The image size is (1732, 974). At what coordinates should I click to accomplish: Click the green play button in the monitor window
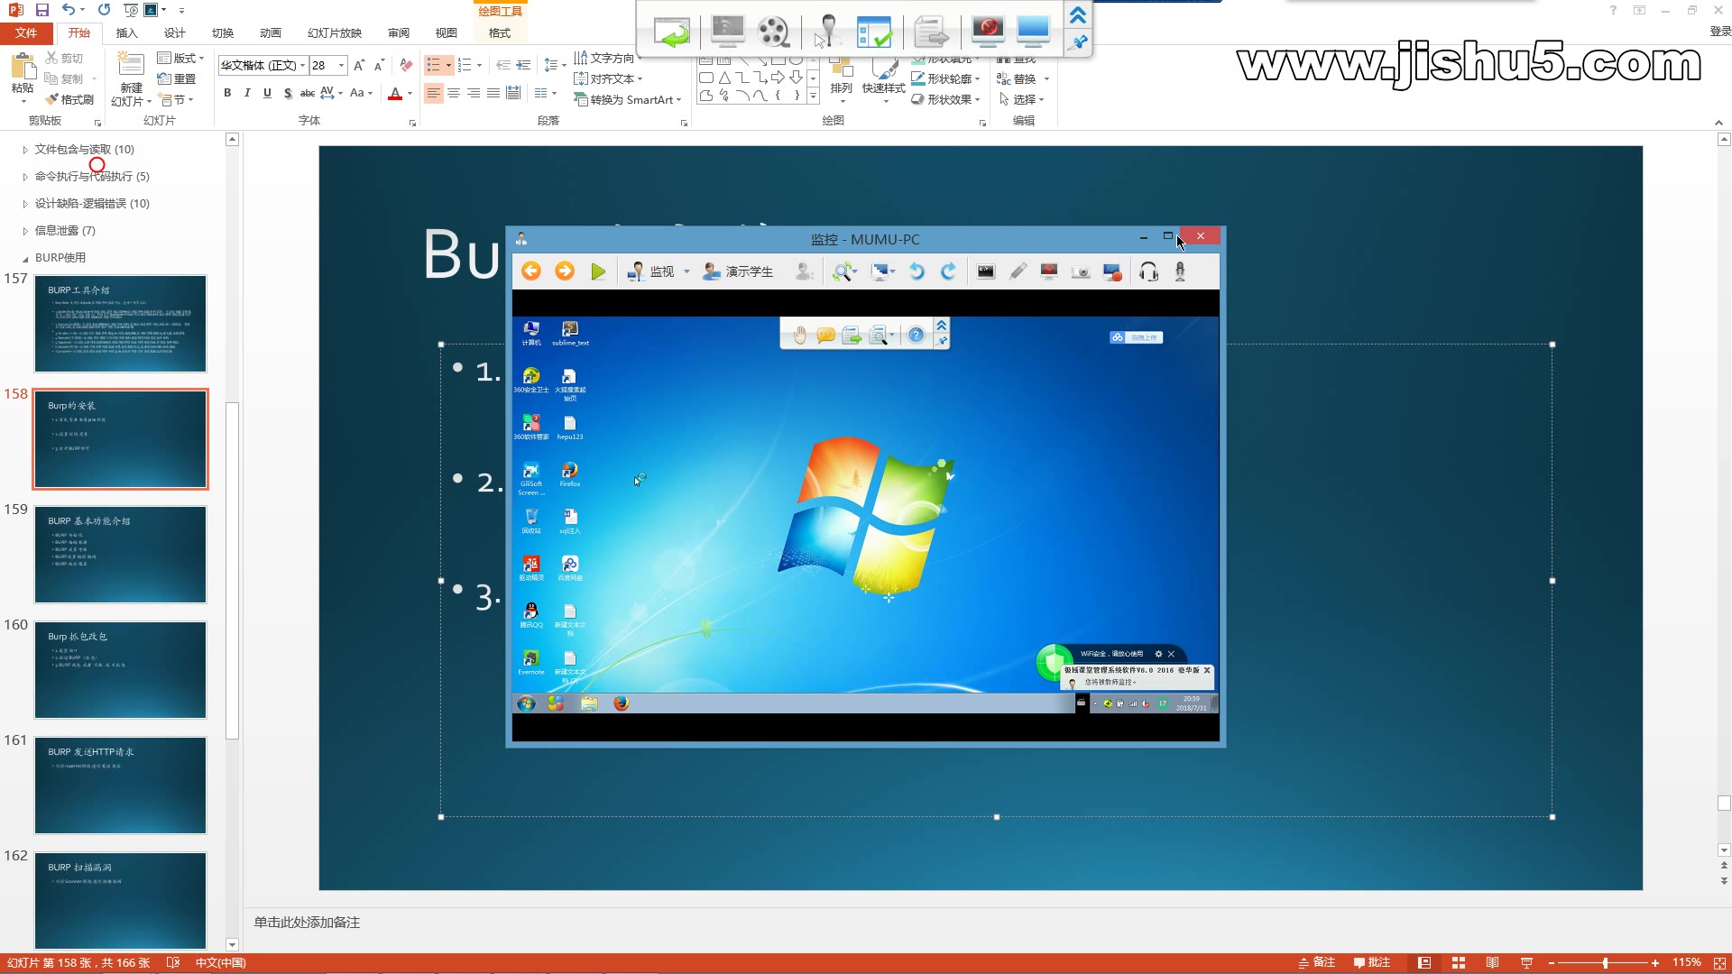click(x=598, y=271)
